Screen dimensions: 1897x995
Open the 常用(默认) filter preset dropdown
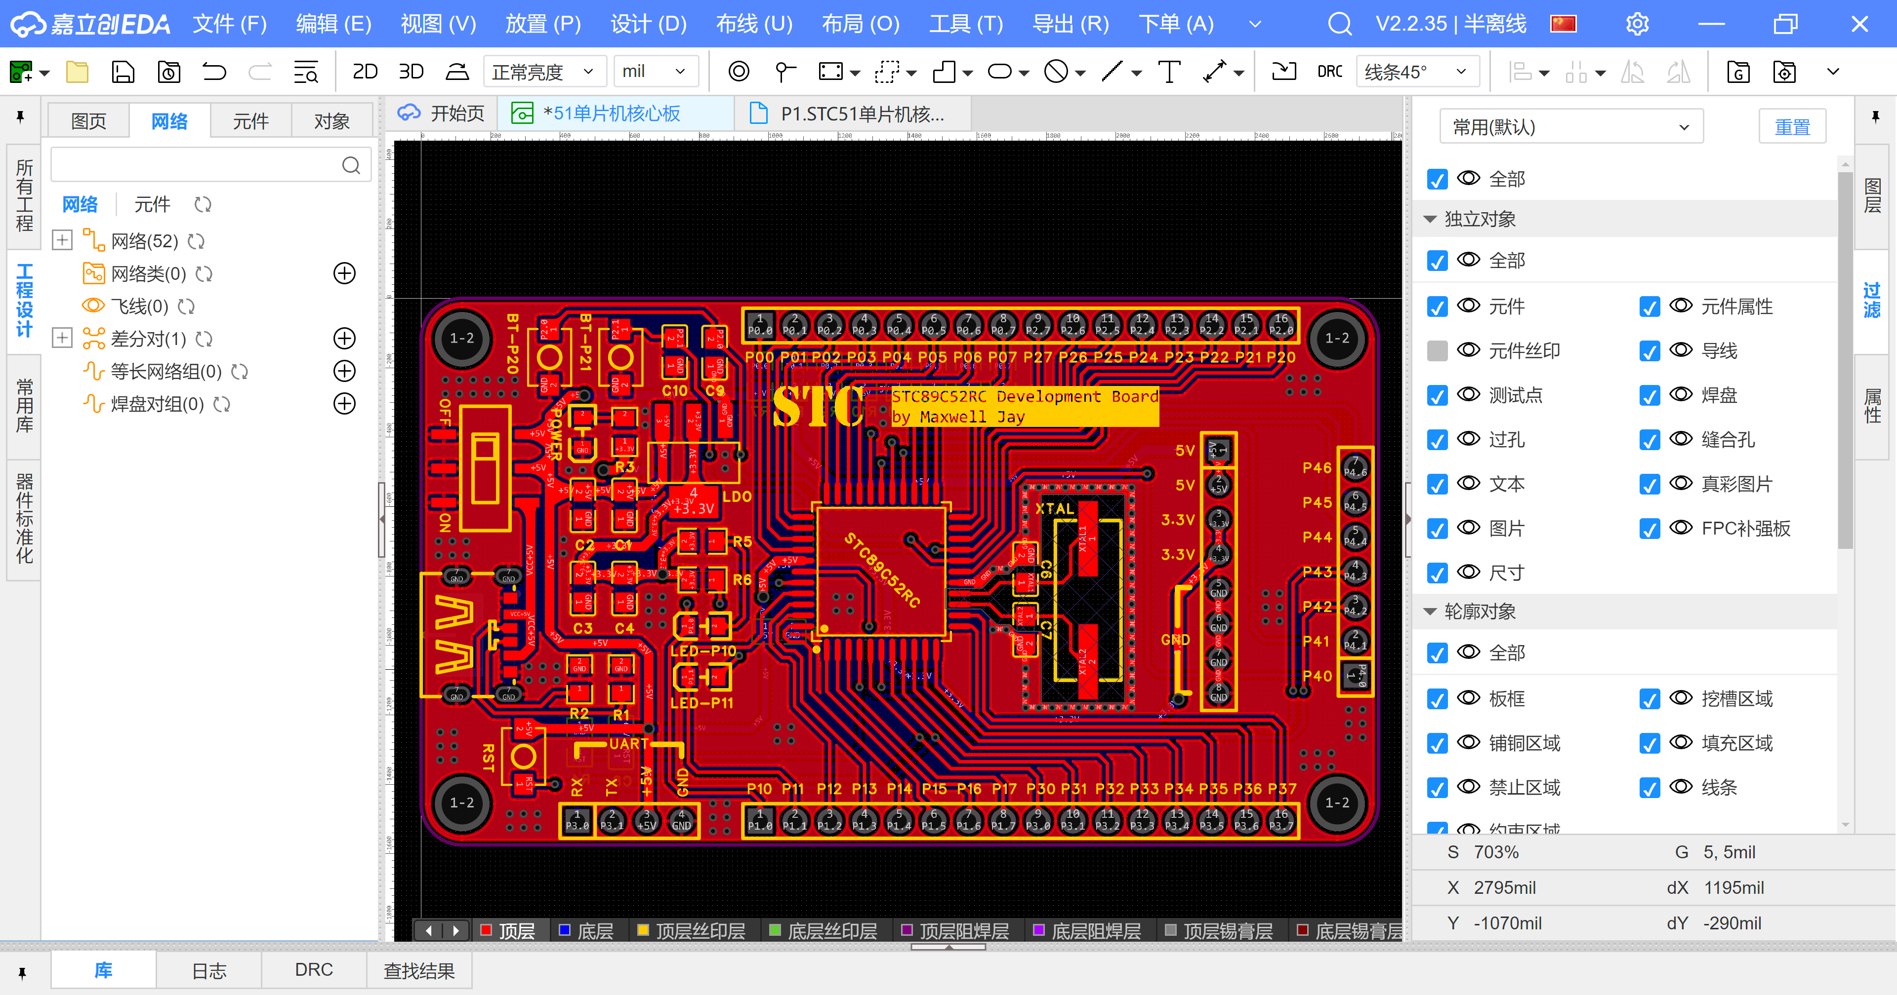(x=1570, y=127)
